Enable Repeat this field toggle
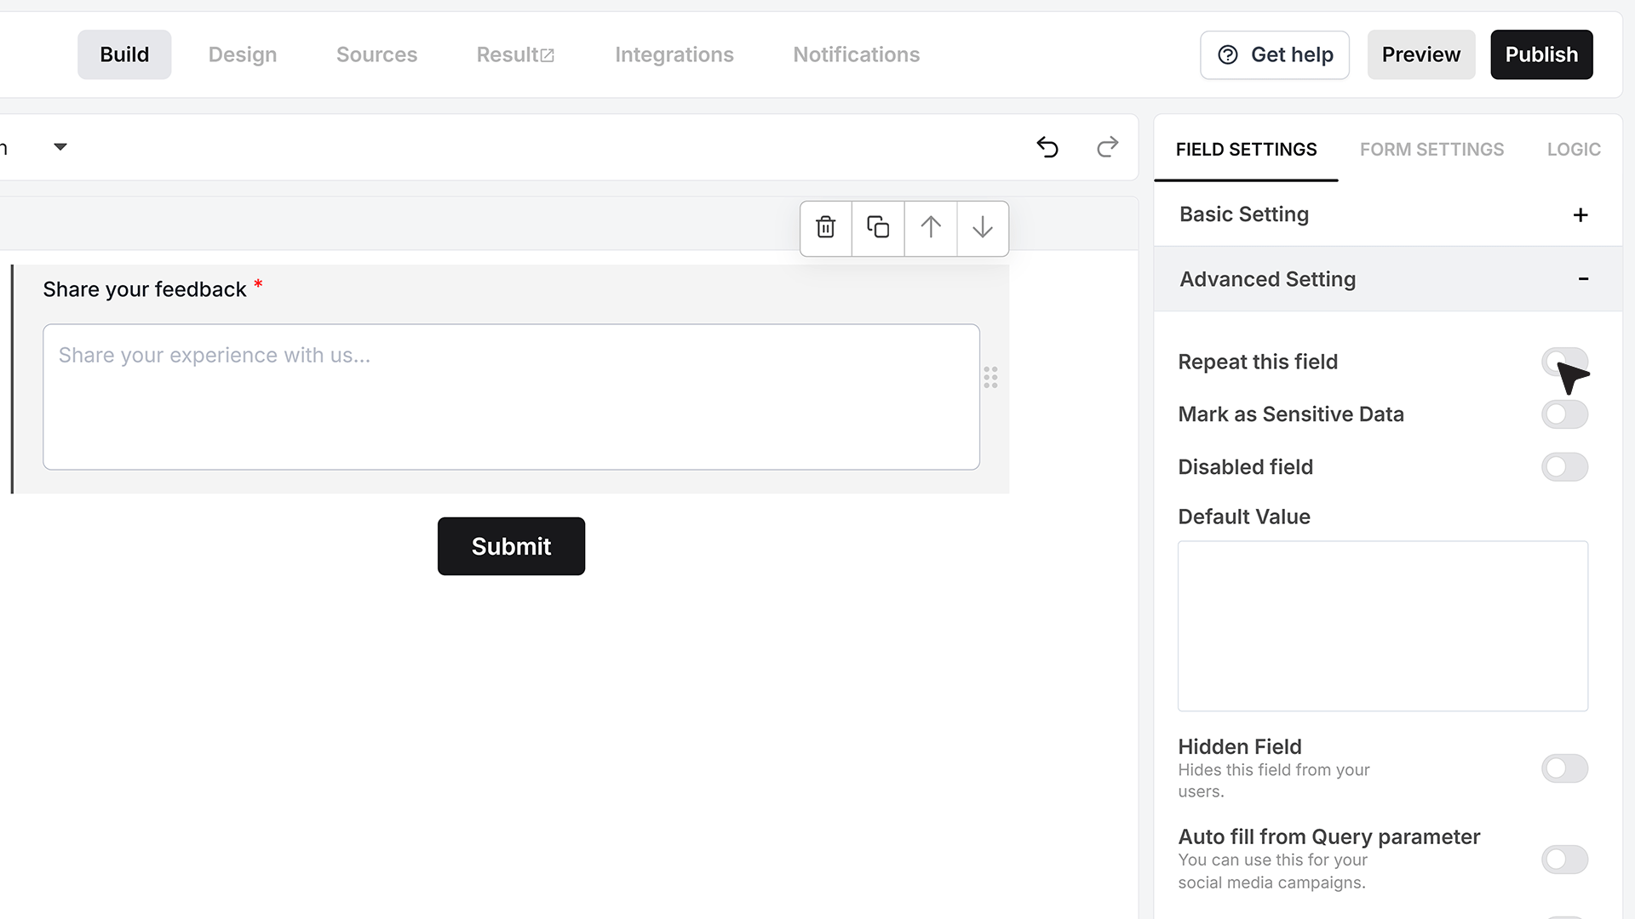This screenshot has height=919, width=1635. (1564, 362)
